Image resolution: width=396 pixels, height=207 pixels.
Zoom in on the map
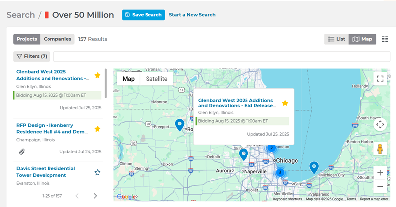[380, 173]
